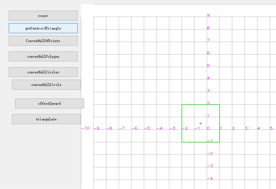This screenshot has height=189, width=276.
Task: Click the x-axis label -4
Action: pyautogui.click(x=160, y=128)
